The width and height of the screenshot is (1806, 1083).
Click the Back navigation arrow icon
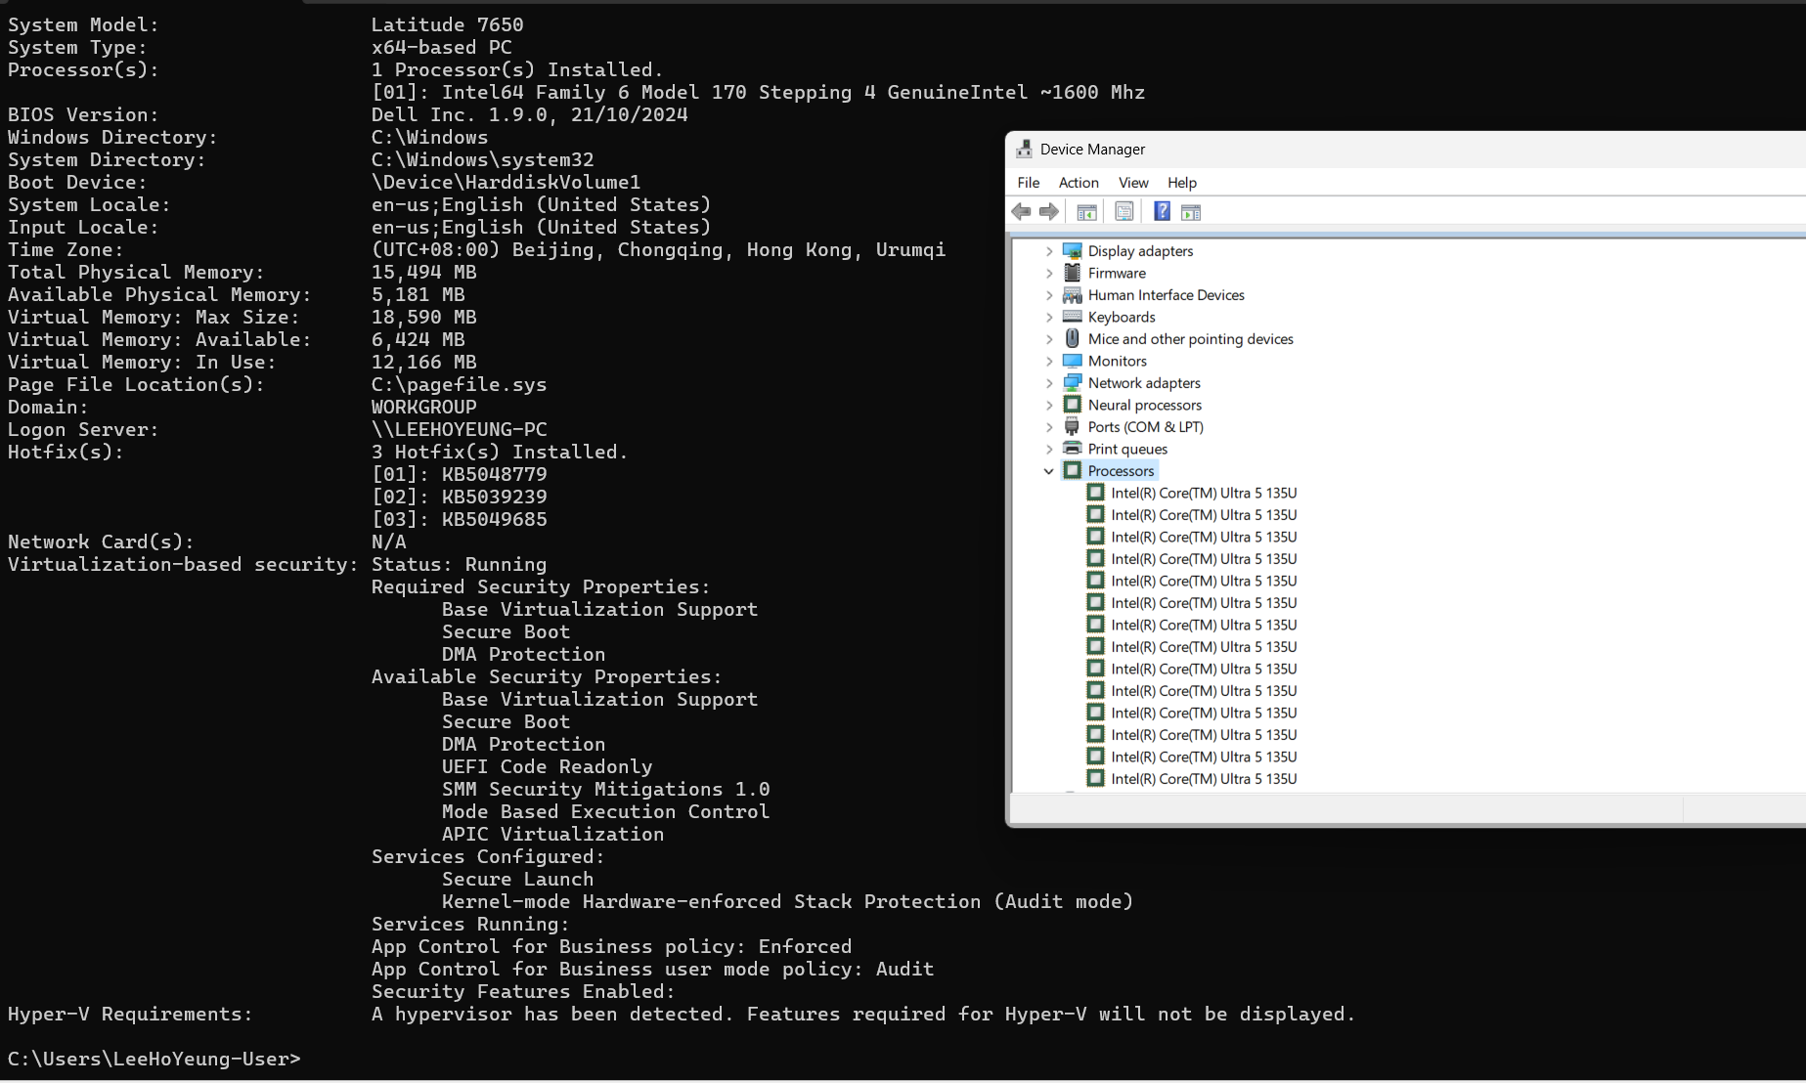(1021, 211)
